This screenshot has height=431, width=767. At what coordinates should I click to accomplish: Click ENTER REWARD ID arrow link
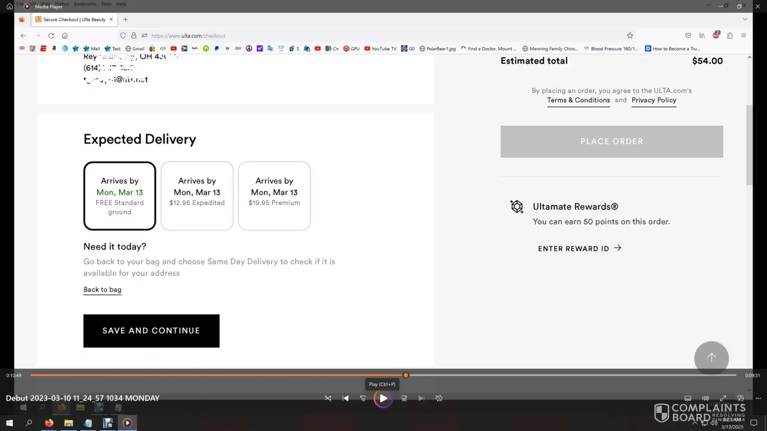579,248
